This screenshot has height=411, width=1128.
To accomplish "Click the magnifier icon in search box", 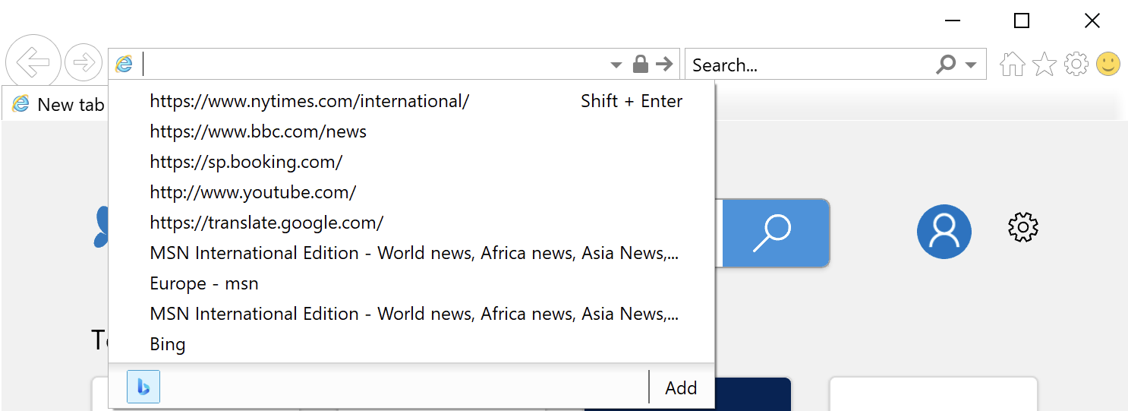I will click(x=946, y=65).
